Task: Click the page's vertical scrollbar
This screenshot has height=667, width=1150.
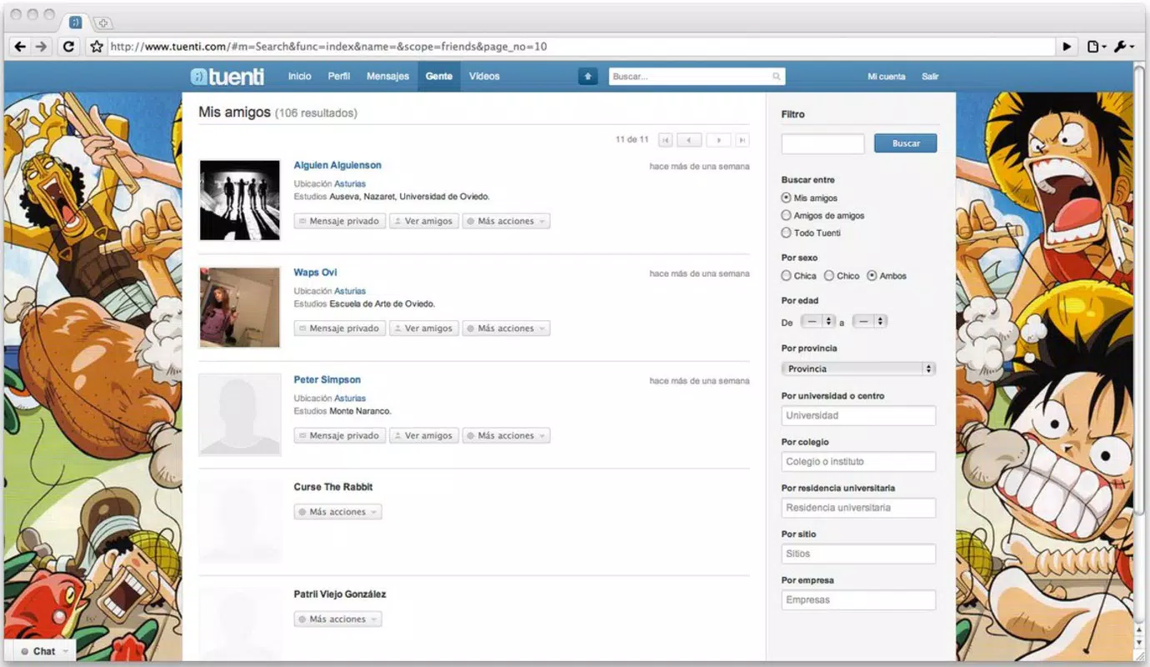Action: [1139, 289]
